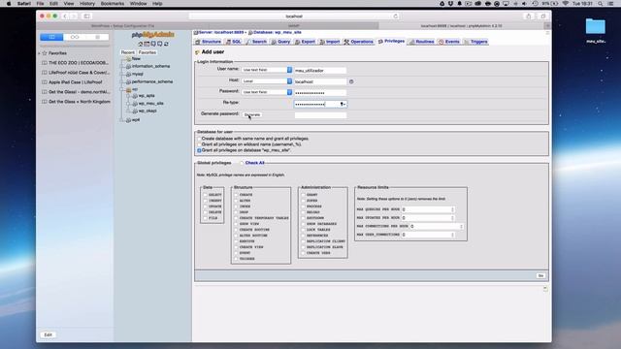Image resolution: width=621 pixels, height=349 pixels.
Task: Click the Safari show tabs icon
Action: tap(543, 16)
